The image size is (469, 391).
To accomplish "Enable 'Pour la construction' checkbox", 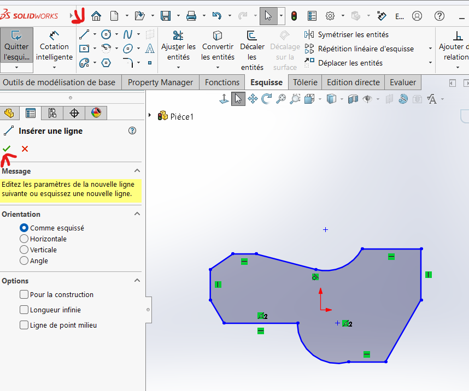I will point(24,294).
